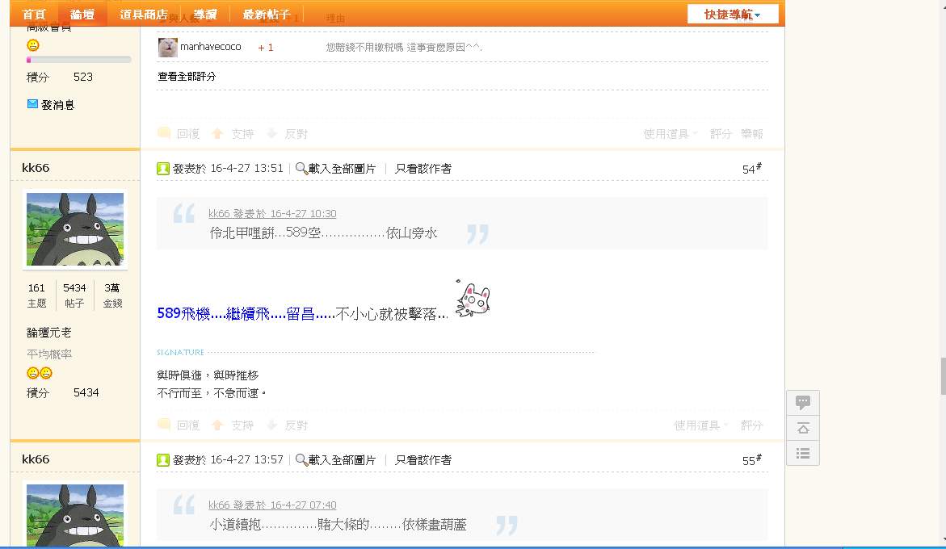Open the 首頁 nav item

(x=34, y=14)
